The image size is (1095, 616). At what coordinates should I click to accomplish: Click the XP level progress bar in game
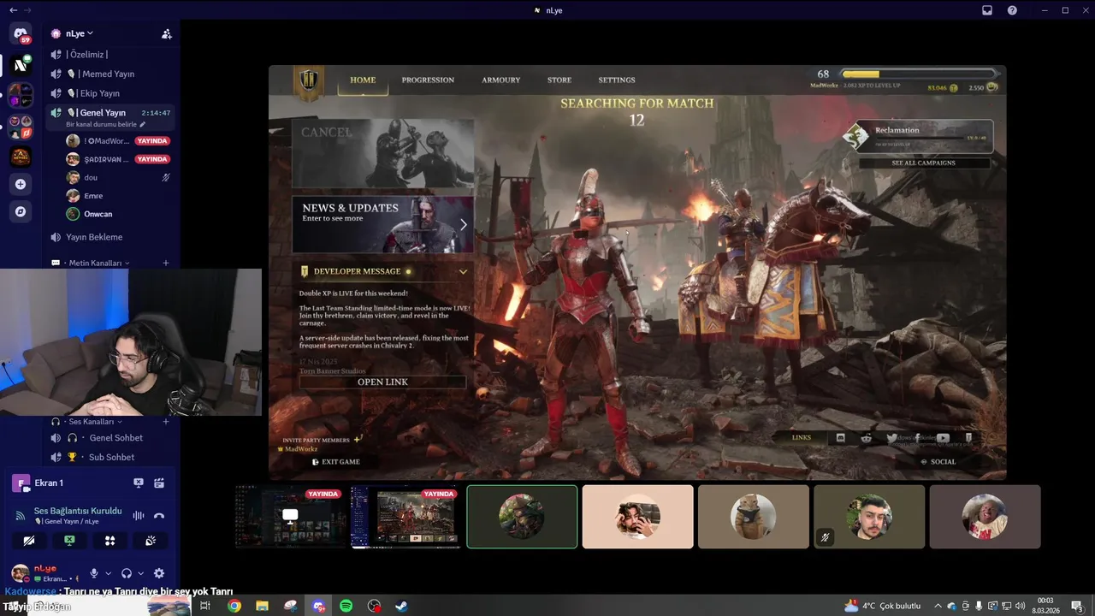click(919, 74)
